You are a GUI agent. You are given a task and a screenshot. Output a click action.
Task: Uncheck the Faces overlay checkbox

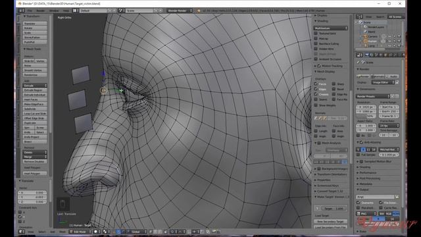(x=316, y=84)
